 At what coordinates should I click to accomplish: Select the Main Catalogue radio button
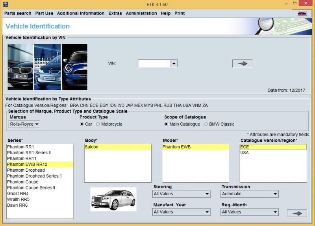[167, 124]
